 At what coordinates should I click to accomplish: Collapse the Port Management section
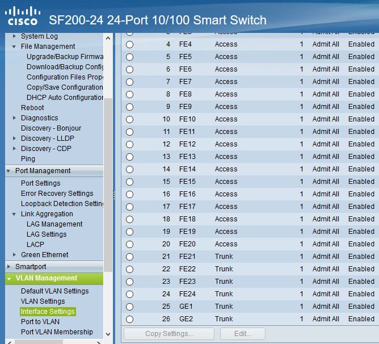click(x=9, y=171)
